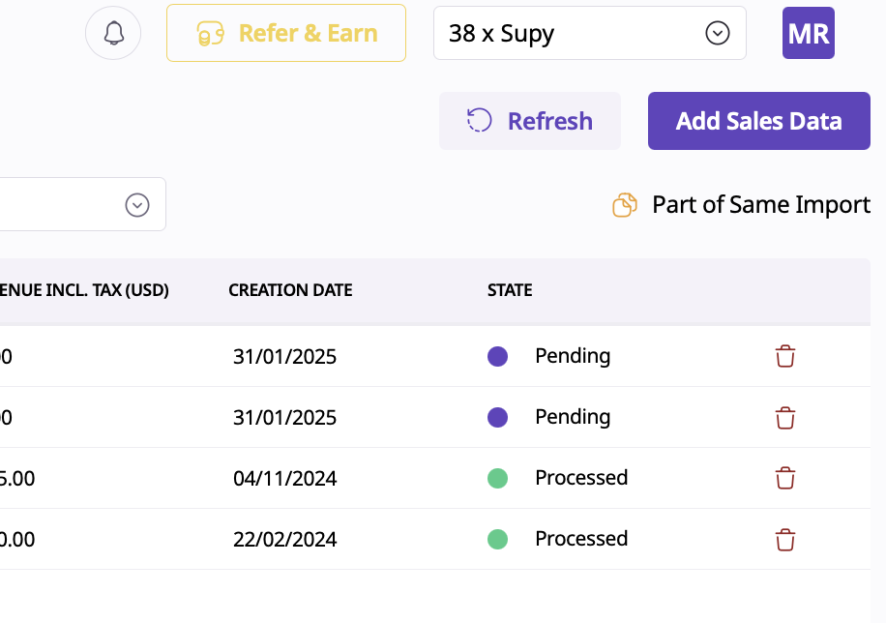Click the Part of Same Import icon
This screenshot has height=623, width=886.
point(625,205)
